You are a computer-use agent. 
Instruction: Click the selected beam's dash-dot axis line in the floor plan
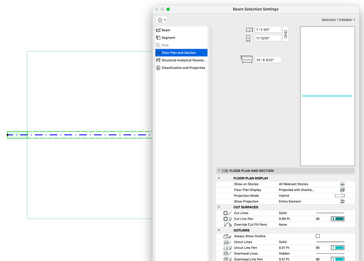(80, 135)
